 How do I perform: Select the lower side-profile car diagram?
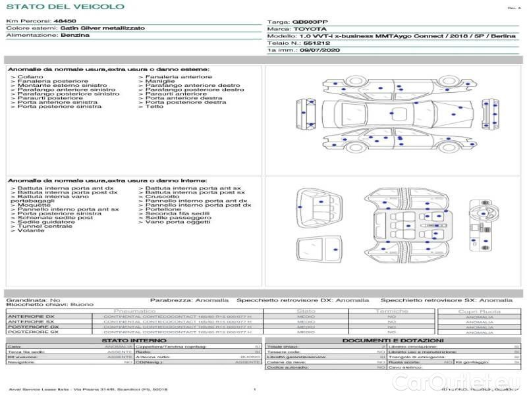[x=399, y=140]
